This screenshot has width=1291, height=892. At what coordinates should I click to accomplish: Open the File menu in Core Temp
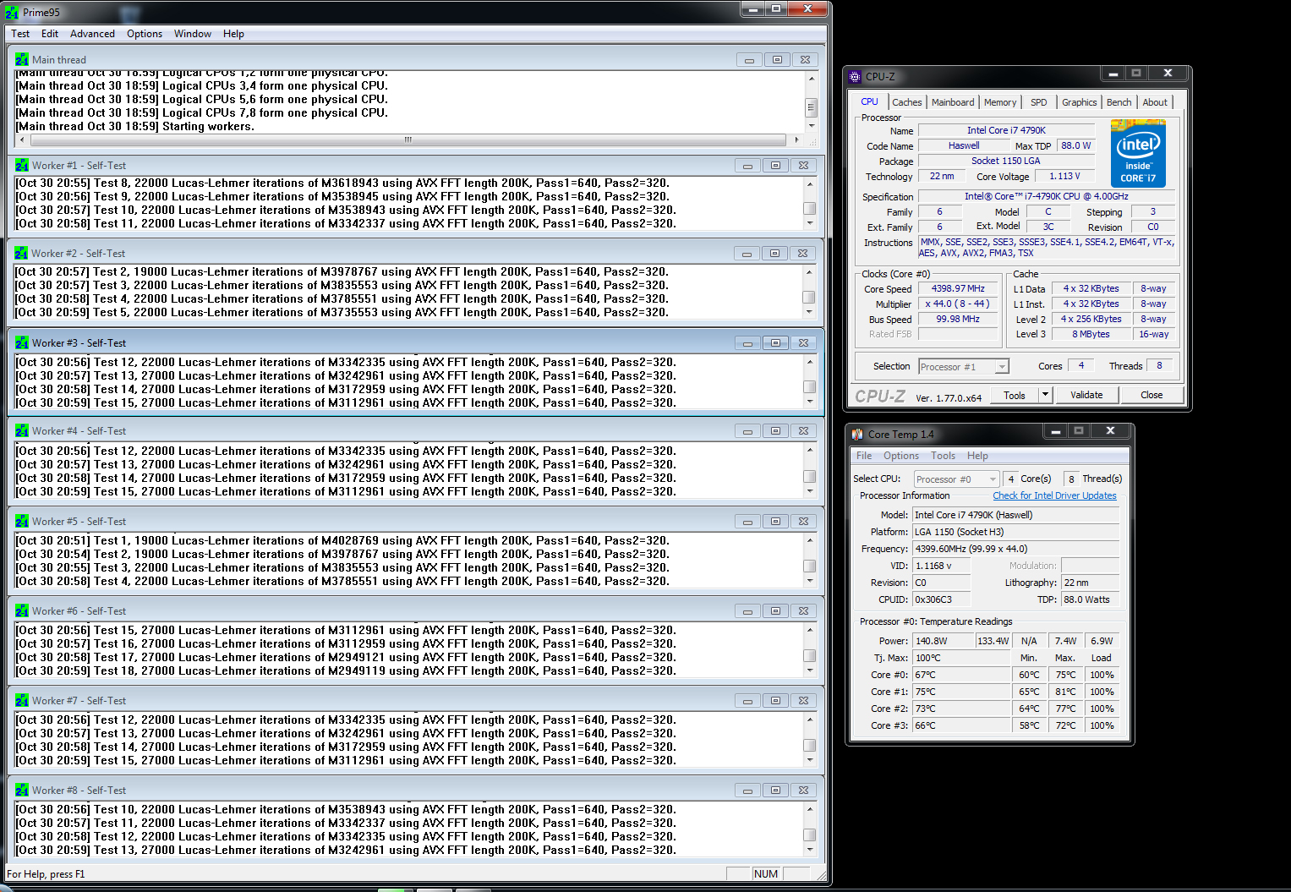864,456
